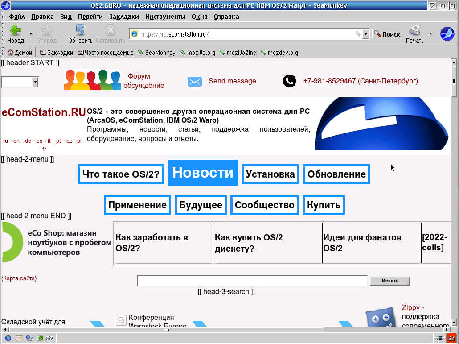Click the red security padlock icon
Screen dimensions: 459x344
pyautogui.click(x=452, y=338)
